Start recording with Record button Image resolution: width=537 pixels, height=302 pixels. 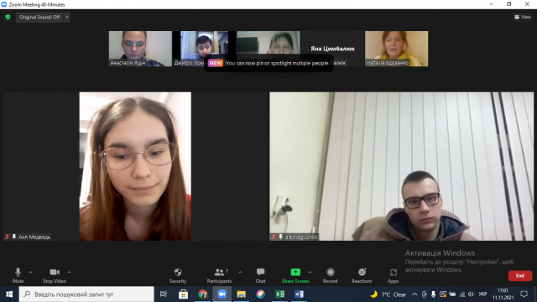(x=330, y=275)
